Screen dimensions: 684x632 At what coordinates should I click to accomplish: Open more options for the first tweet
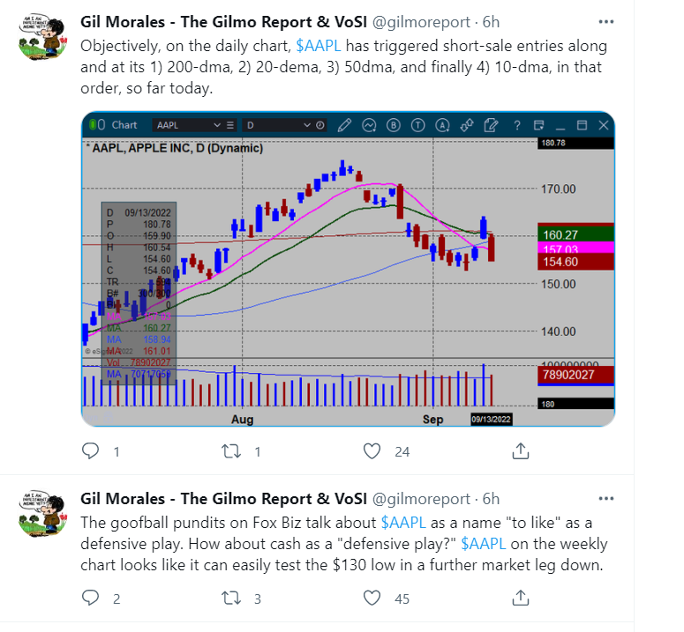click(x=605, y=20)
